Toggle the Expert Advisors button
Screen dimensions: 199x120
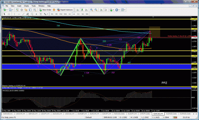[x=65, y=10]
